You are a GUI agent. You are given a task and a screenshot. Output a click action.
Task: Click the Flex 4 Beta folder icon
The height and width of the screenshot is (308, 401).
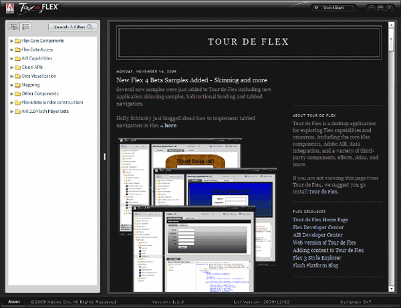pos(17,102)
